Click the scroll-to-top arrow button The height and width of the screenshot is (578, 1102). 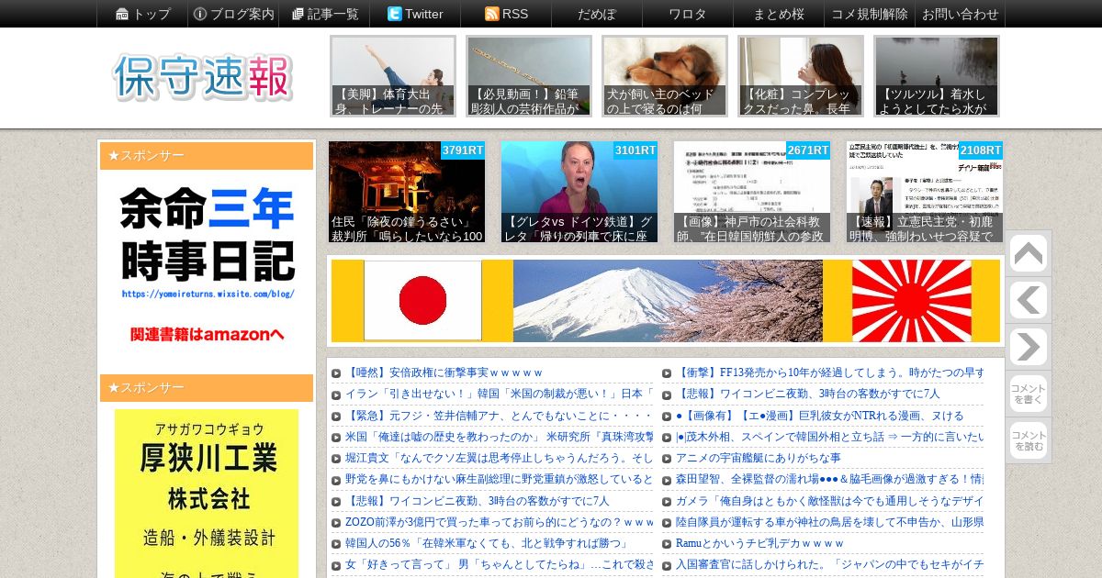click(x=1028, y=254)
